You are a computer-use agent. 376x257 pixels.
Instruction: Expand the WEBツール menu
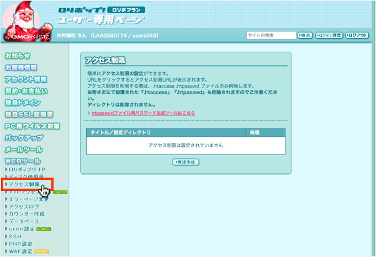pyautogui.click(x=23, y=161)
